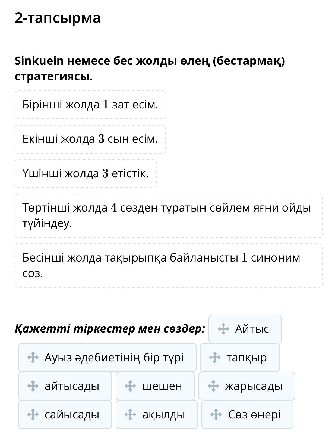Screen dimensions: 335x438
Task: Click the Екінші жолда 3 сын есім slot
Action: (x=90, y=139)
